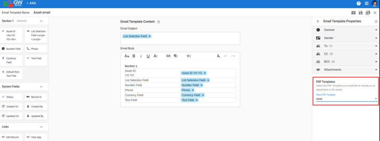The width and height of the screenshot is (380, 141).
Task: Open the help question mark icon in header
Action: point(359,3)
